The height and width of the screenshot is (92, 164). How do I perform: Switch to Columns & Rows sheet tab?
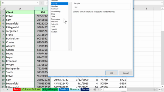pyautogui.click(x=31, y=89)
